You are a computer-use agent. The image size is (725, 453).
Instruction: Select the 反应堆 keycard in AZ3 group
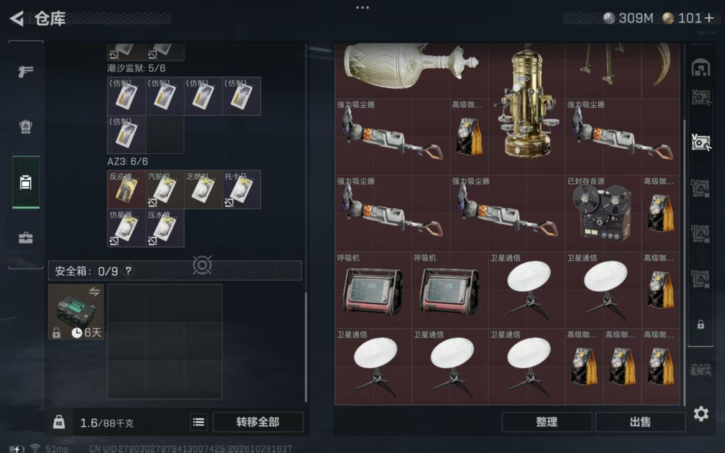(x=126, y=190)
